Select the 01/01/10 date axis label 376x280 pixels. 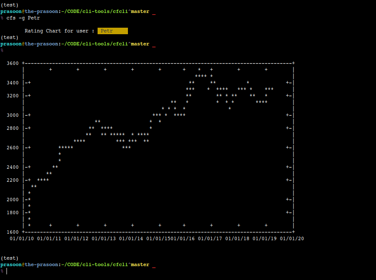[22, 238]
